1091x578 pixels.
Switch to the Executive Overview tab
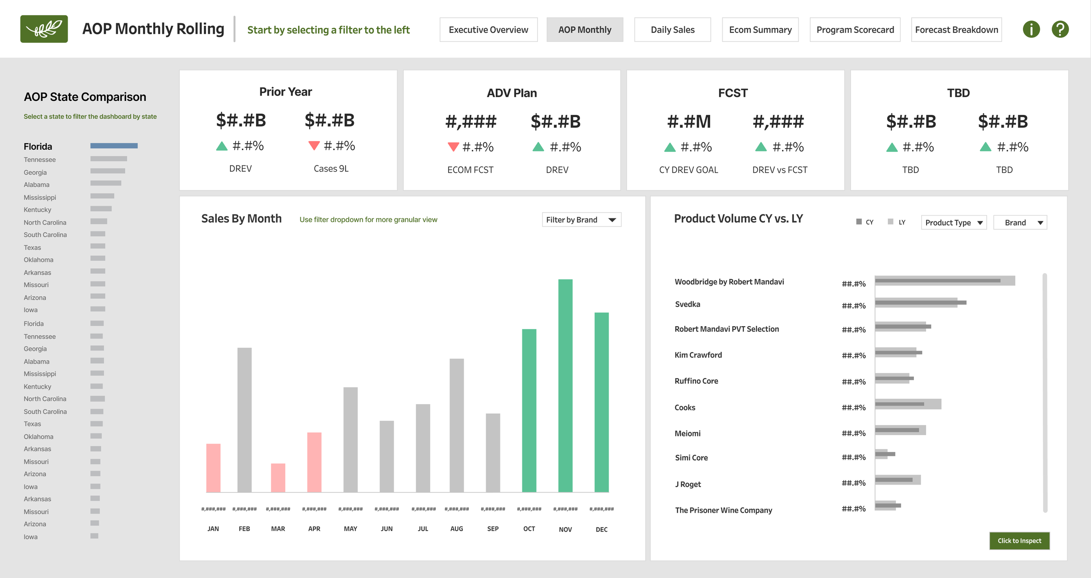pyautogui.click(x=488, y=30)
